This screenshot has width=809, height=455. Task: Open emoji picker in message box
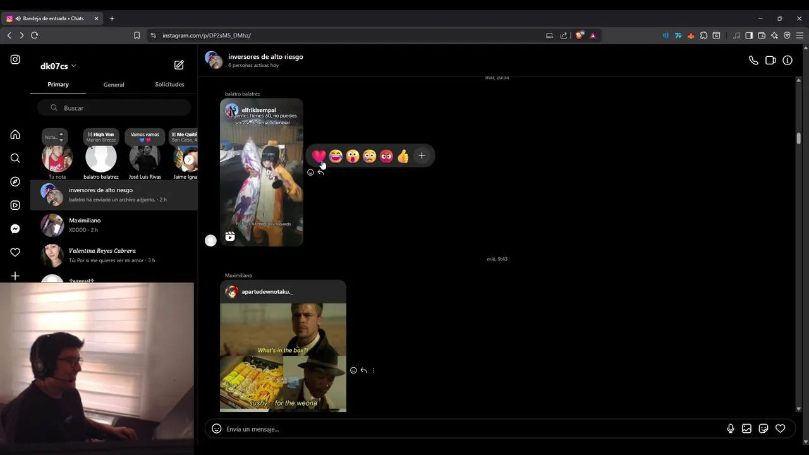click(x=216, y=428)
